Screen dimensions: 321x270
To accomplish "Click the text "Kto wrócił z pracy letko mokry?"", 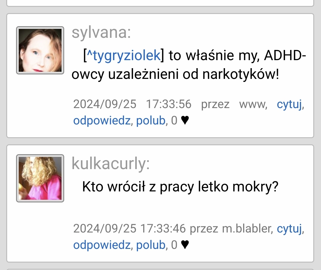I will coord(180,187).
